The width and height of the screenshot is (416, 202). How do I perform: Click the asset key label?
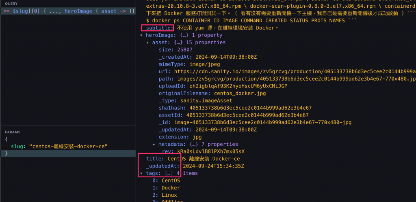point(162,43)
